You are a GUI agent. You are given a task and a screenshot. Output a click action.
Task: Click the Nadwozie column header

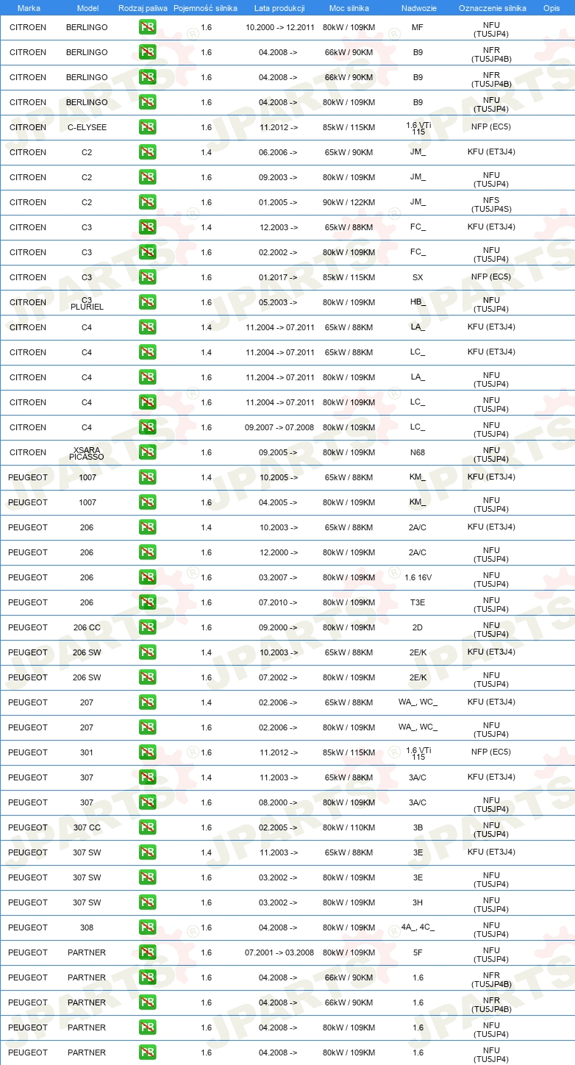click(x=418, y=8)
